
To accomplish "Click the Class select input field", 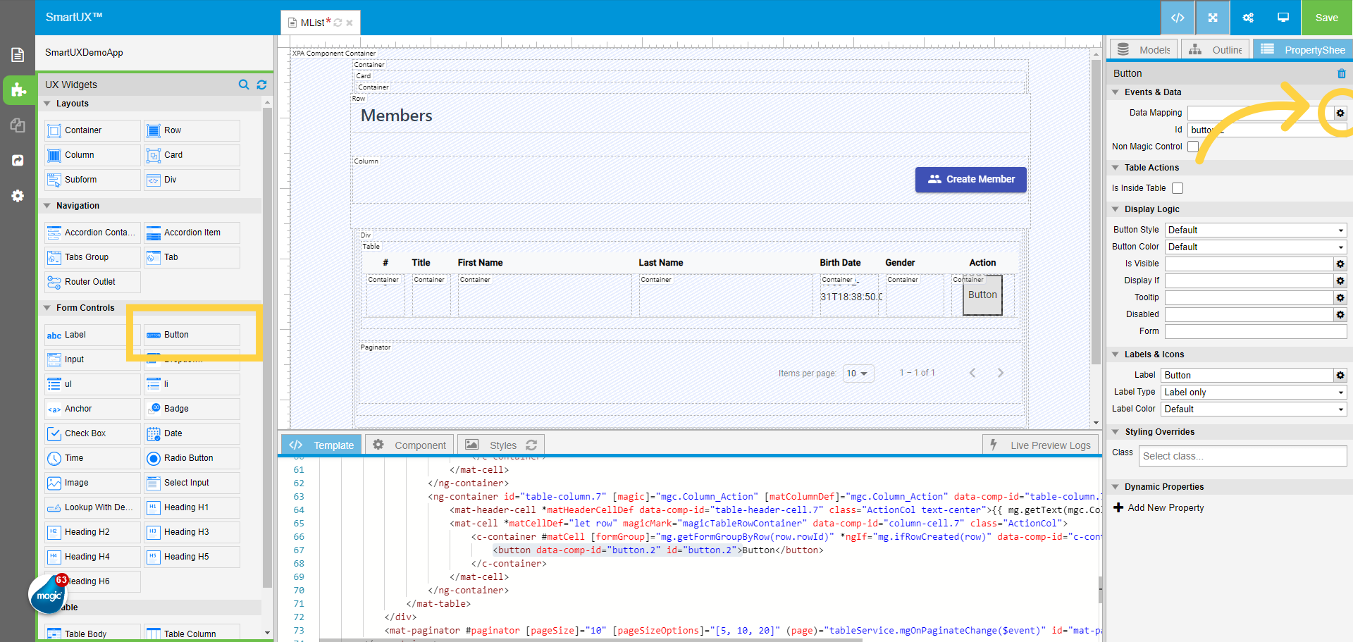I will click(1242, 456).
